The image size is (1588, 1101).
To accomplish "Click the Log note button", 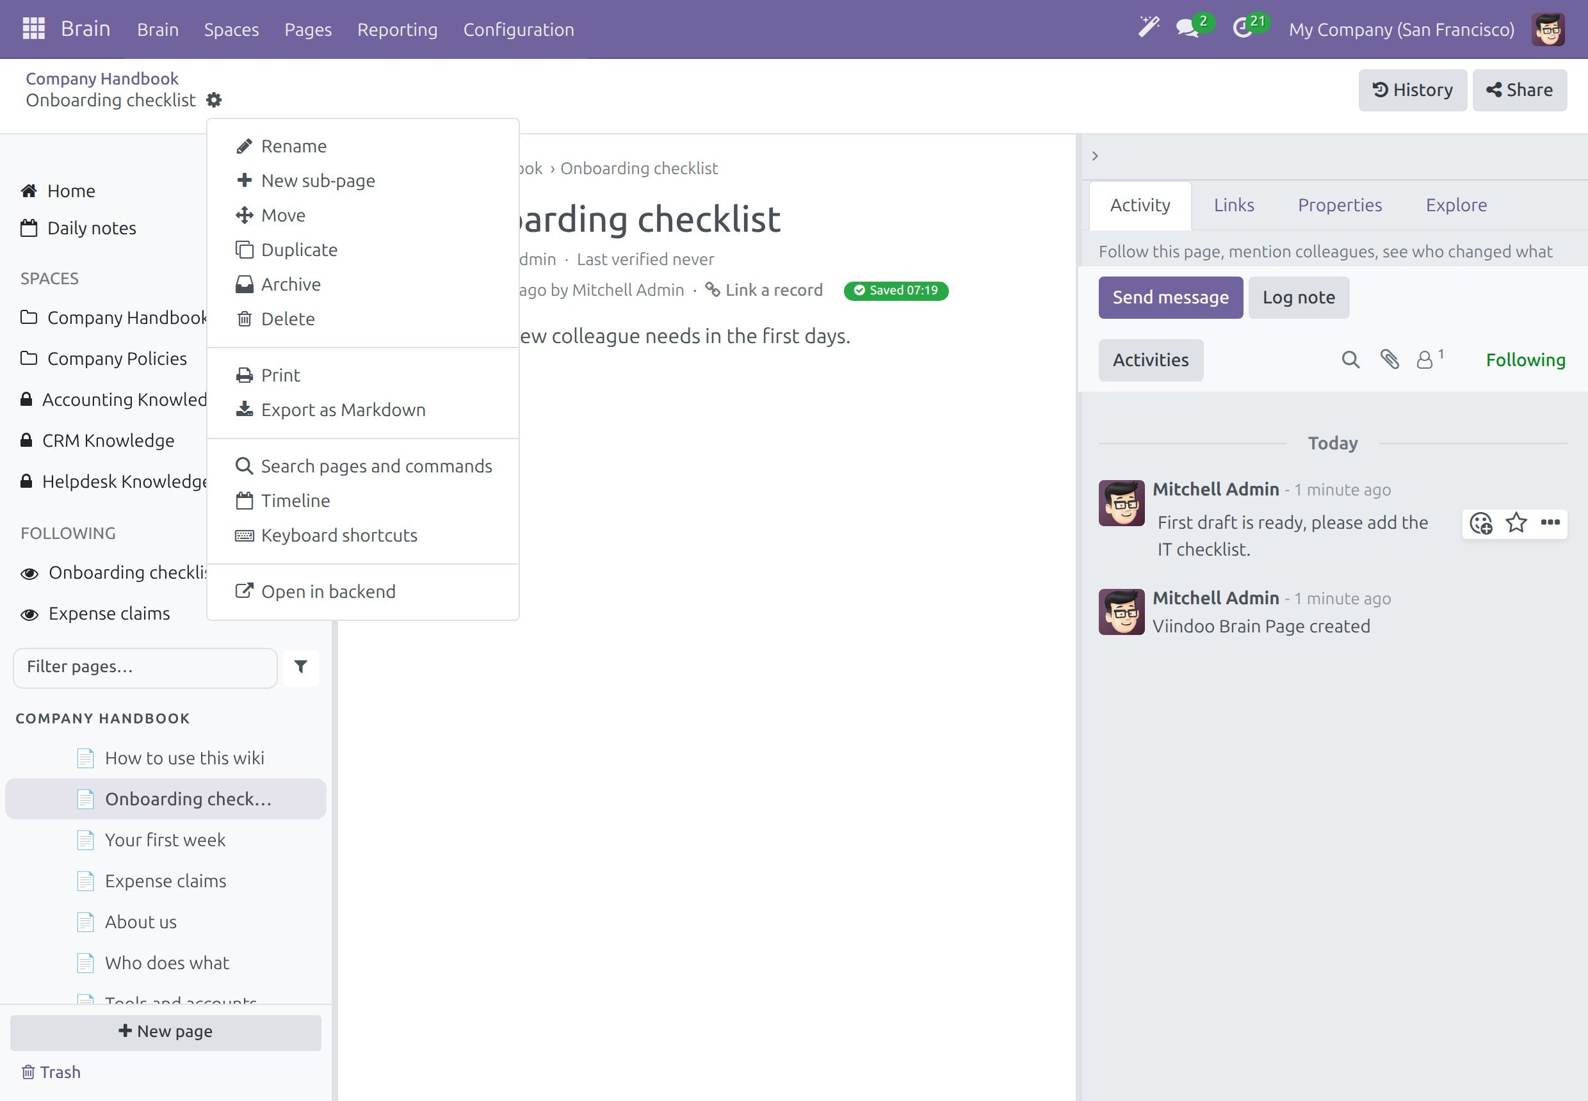I will 1298,297.
